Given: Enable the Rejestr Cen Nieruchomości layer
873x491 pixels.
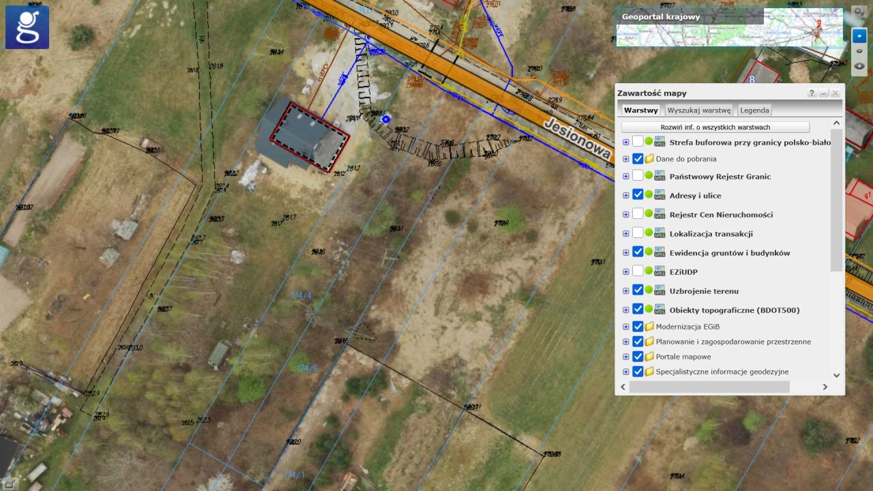Looking at the screenshot, I should coord(638,214).
